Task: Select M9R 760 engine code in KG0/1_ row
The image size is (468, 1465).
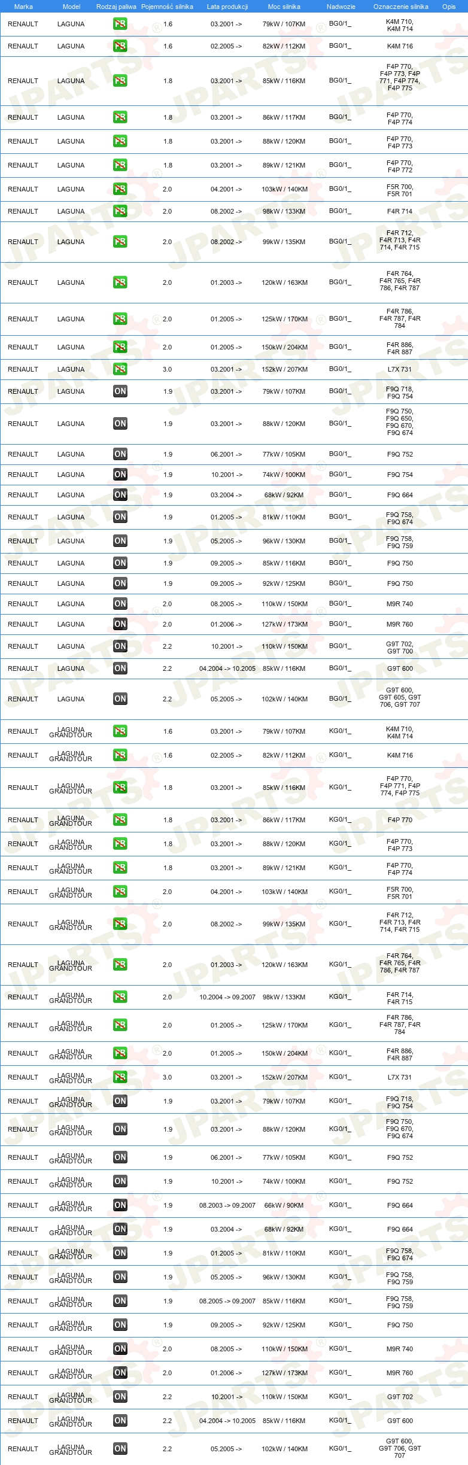Action: 400,1373
